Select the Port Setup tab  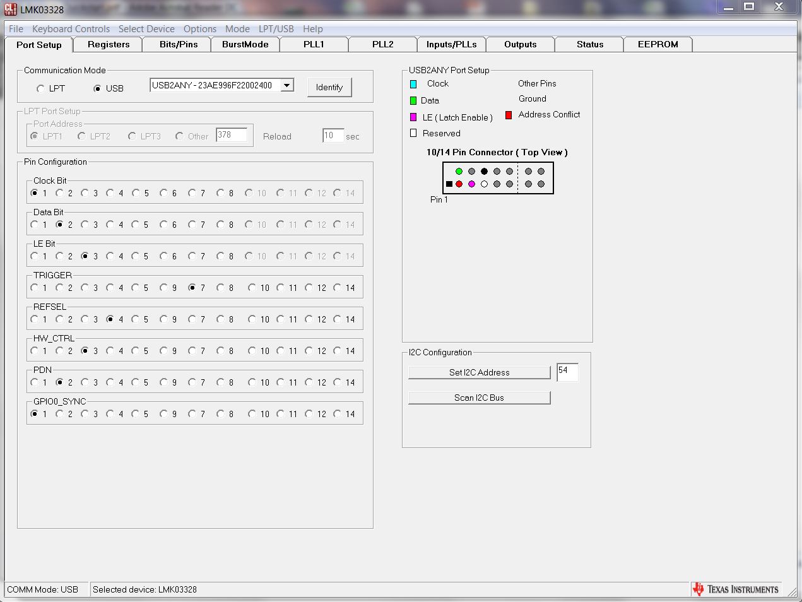39,45
